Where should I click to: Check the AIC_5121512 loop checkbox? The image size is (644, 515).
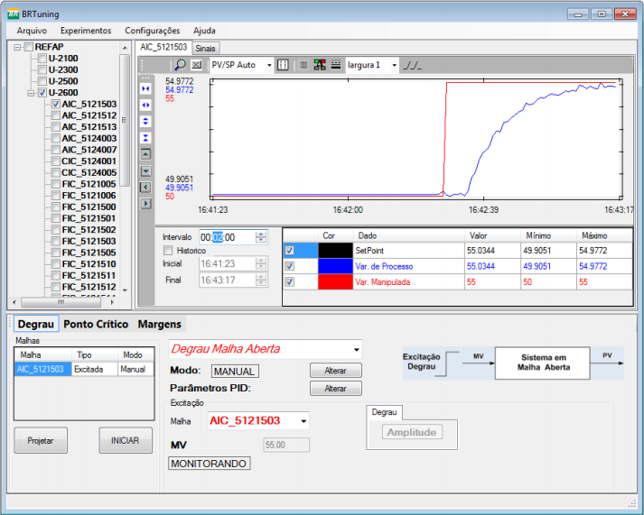click(55, 115)
